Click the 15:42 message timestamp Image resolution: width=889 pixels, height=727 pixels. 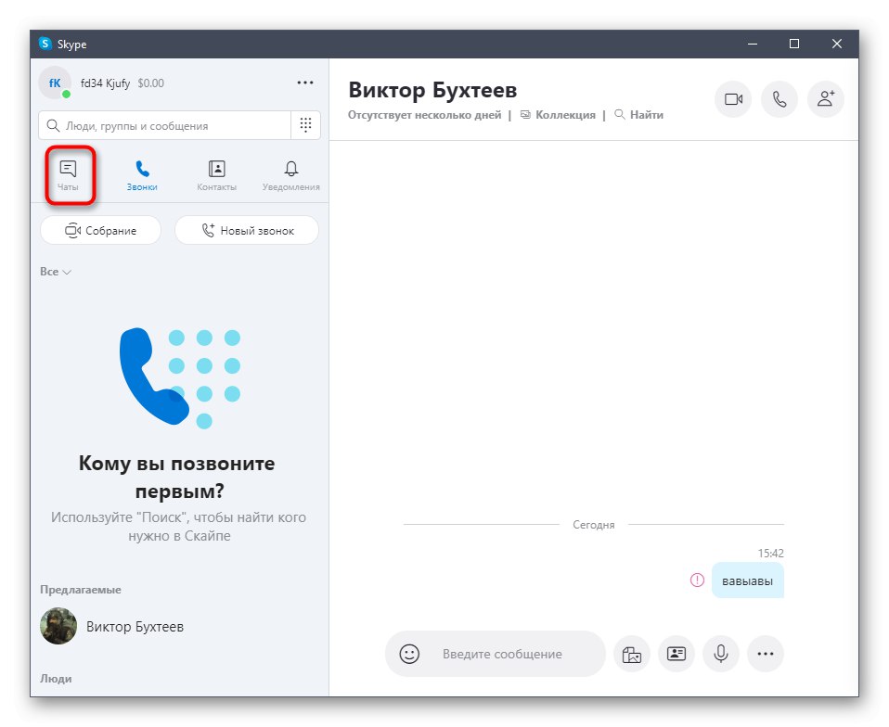click(770, 553)
